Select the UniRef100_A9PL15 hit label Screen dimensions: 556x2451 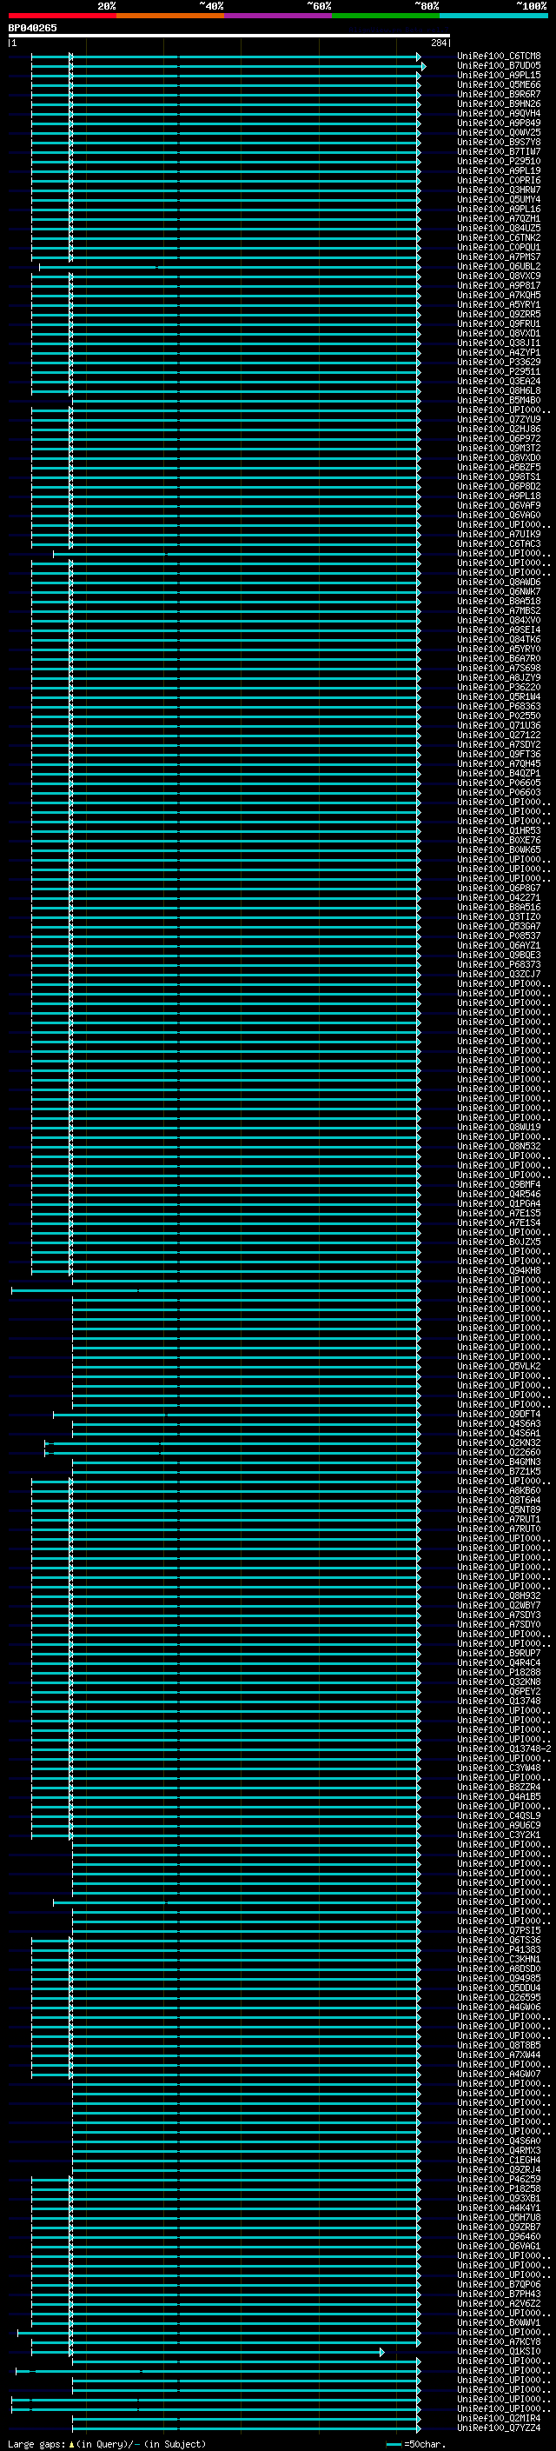(499, 75)
